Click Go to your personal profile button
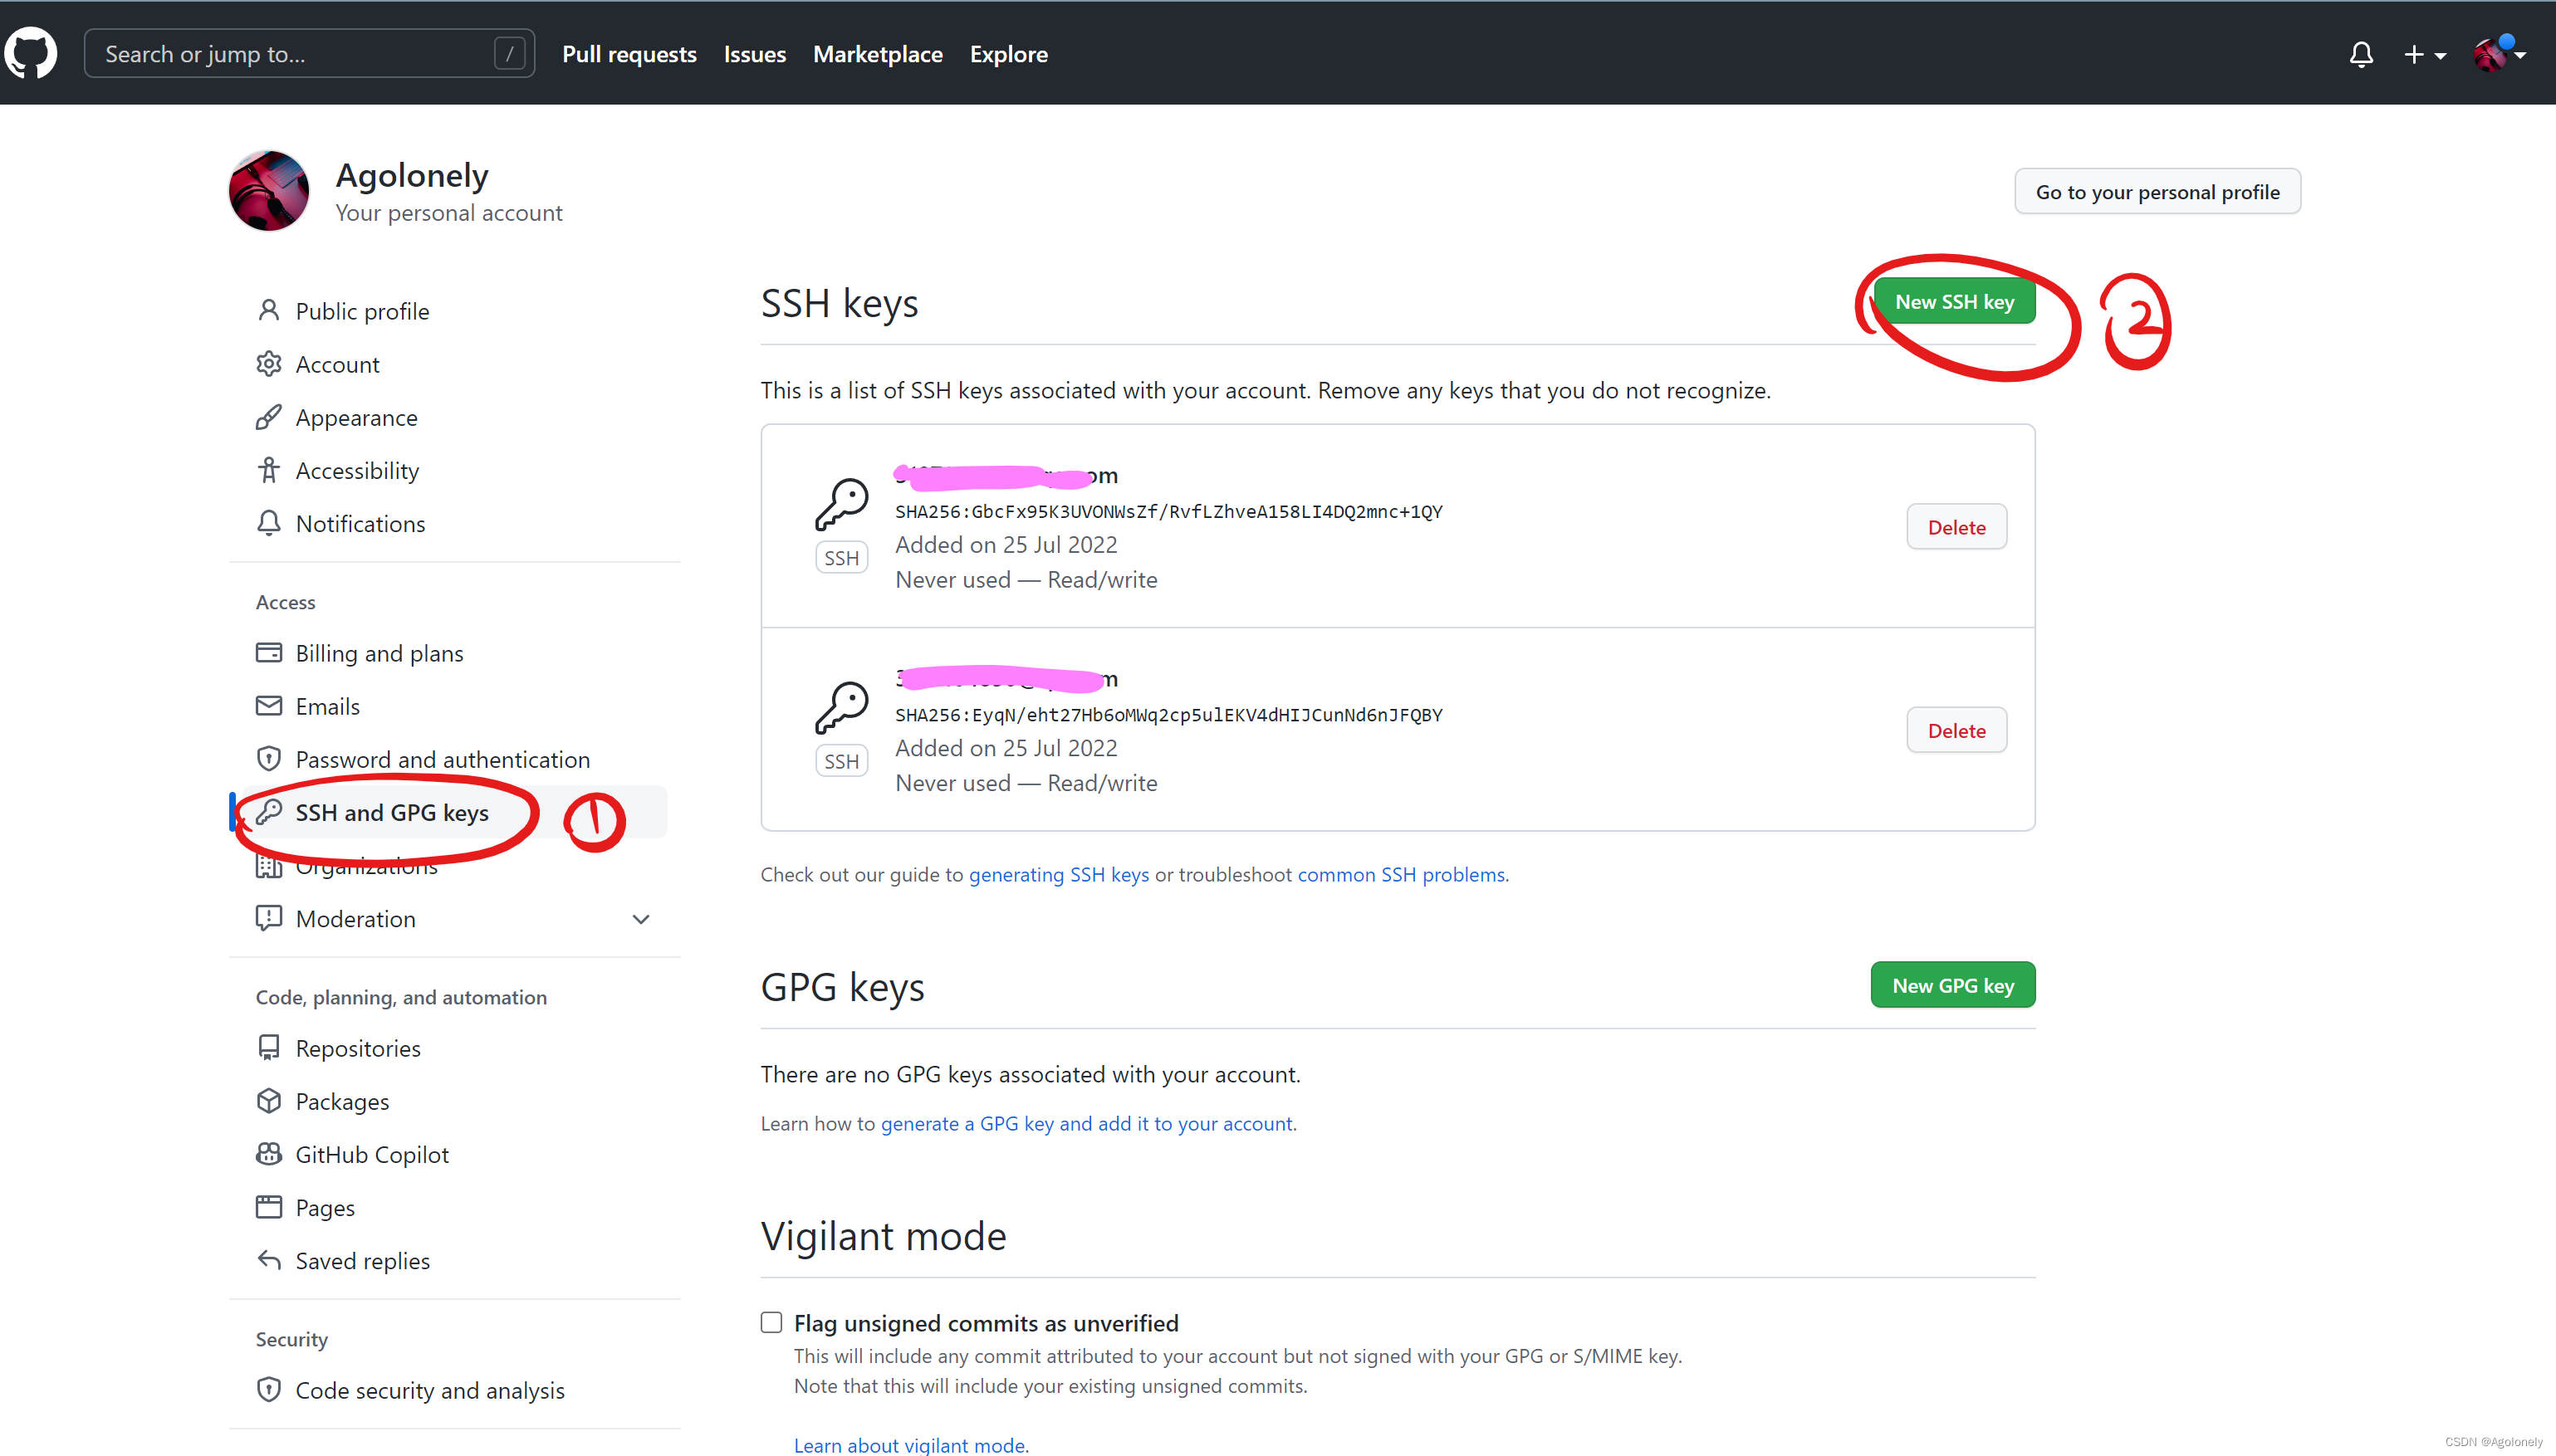Image resolution: width=2556 pixels, height=1456 pixels. (2157, 191)
